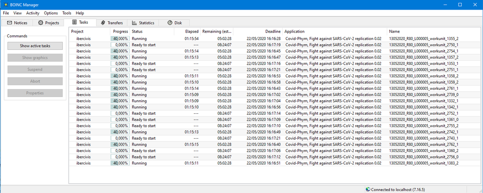Select task 13052020_R80_L000005_workunit_1332_1
This screenshot has height=193, width=483.
point(275,101)
